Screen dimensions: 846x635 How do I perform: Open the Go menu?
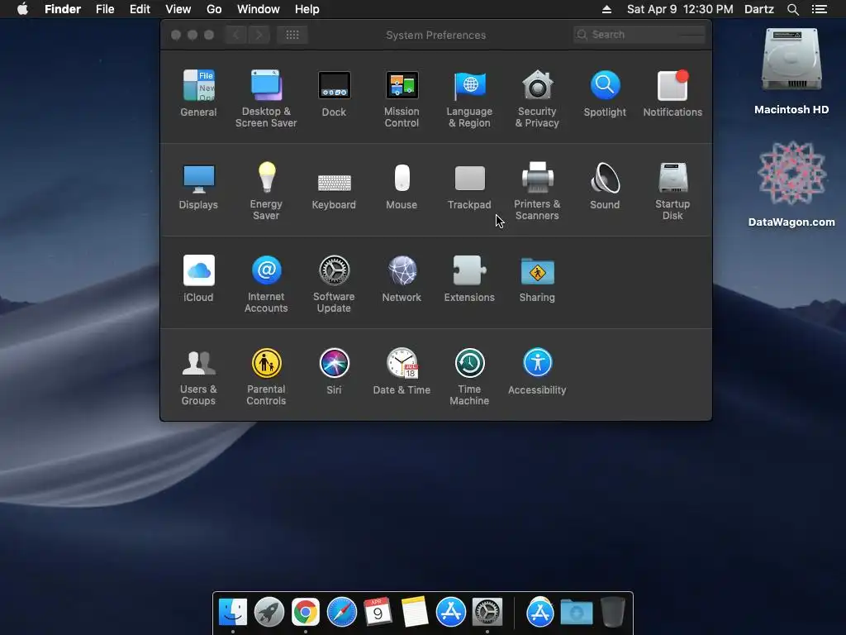tap(214, 9)
